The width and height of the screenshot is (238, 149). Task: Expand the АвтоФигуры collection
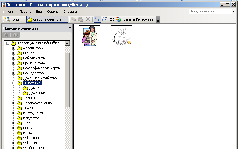tap(14, 48)
